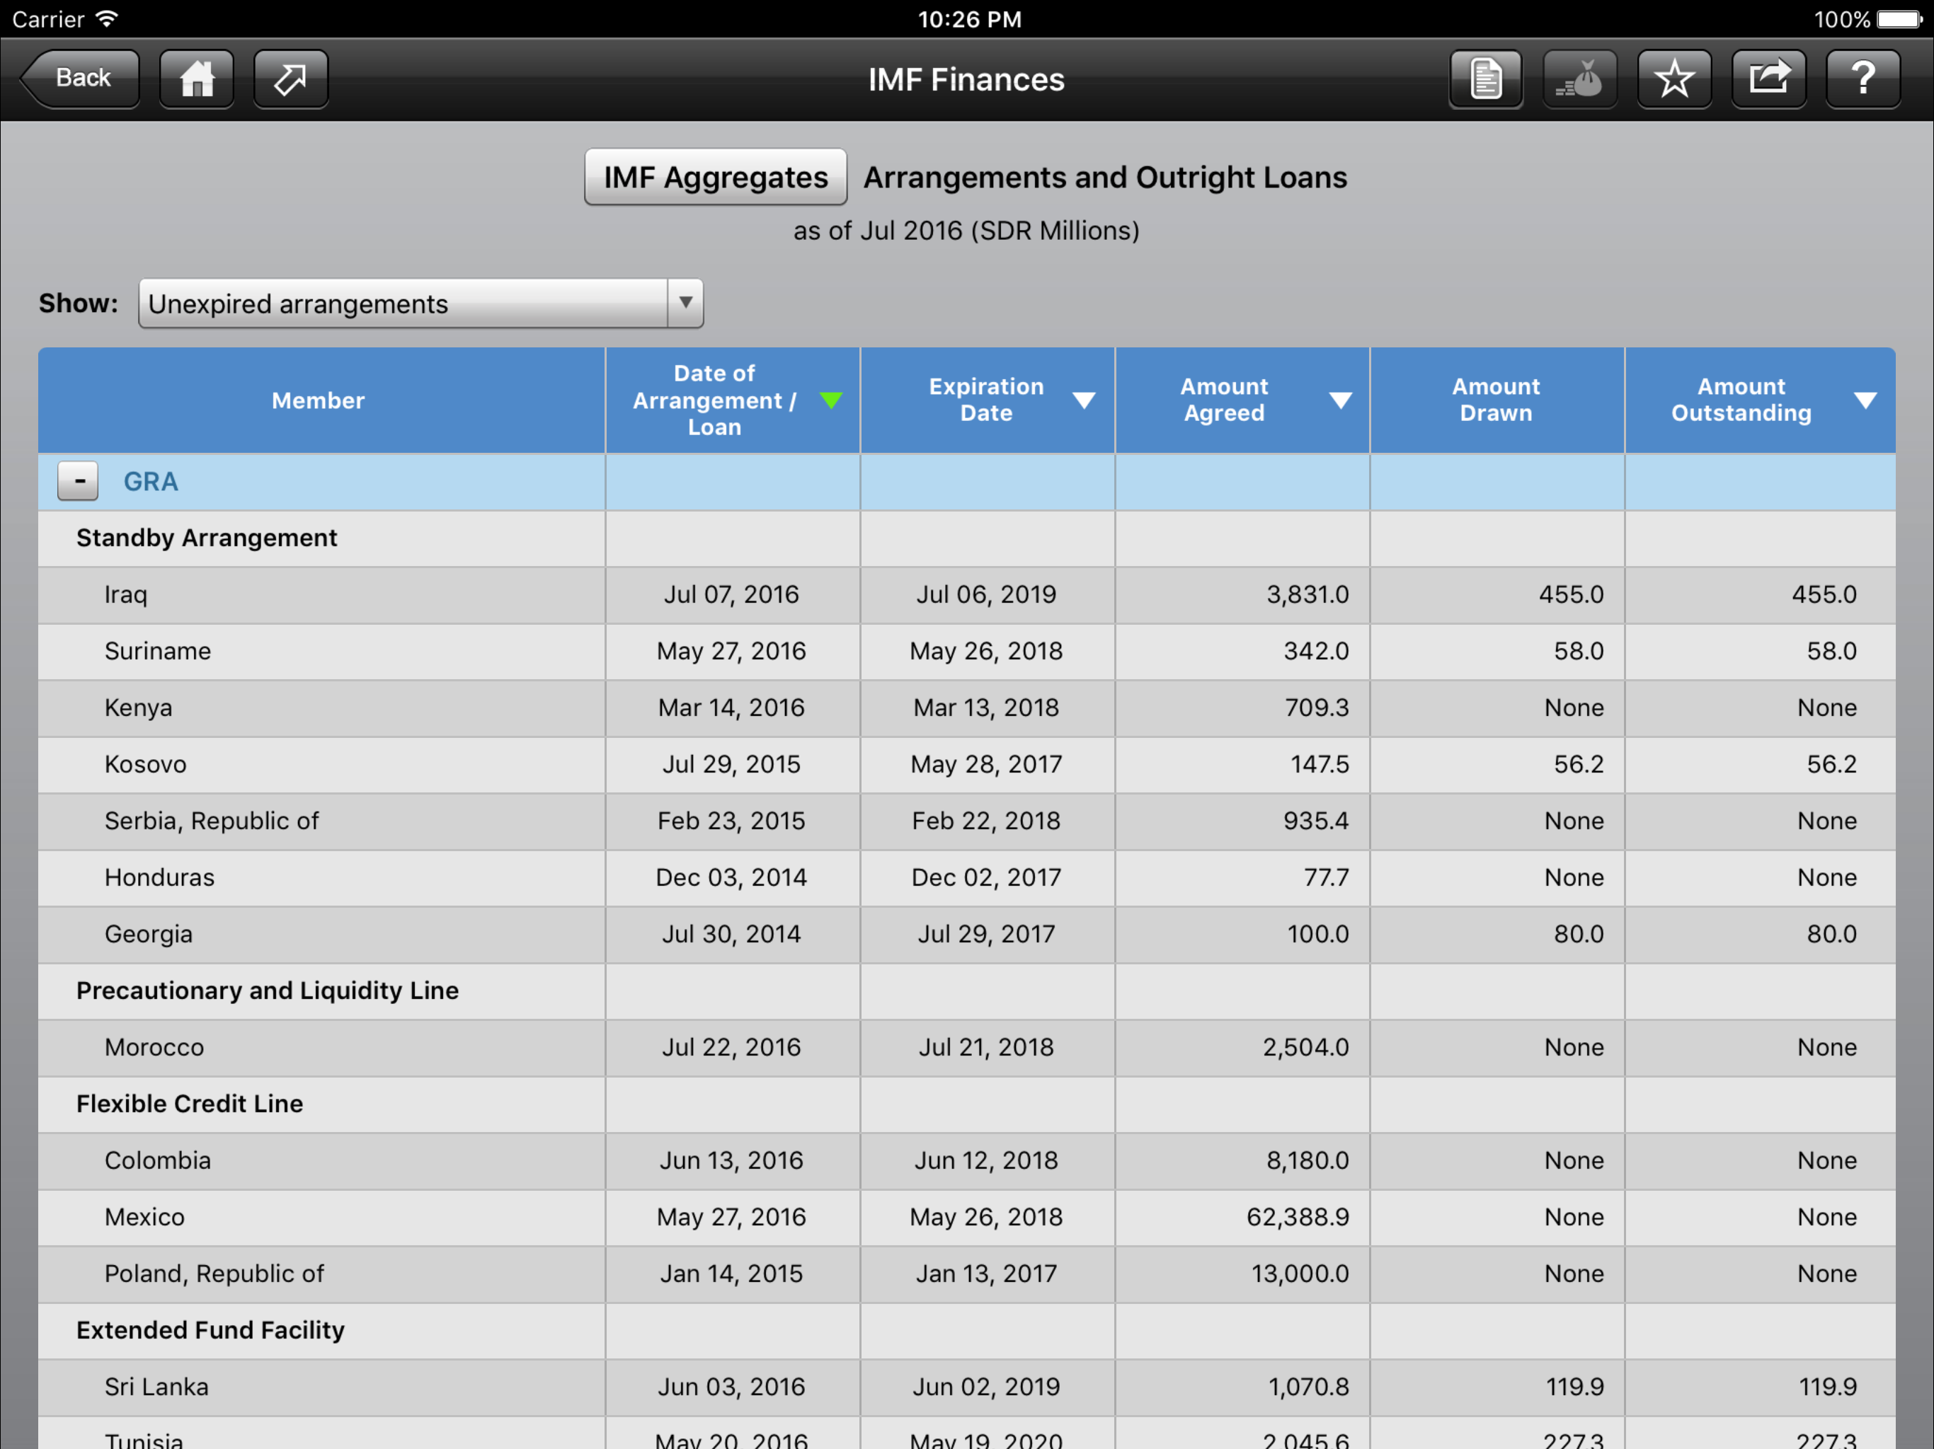Select Mexico's 62,388.9 amount agreed
Viewport: 1934px width, 1449px height.
click(x=1298, y=1218)
